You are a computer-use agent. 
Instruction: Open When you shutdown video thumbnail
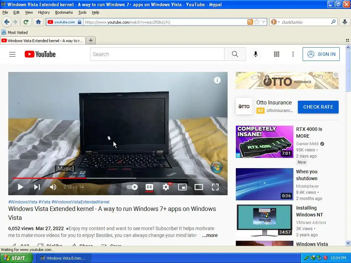(x=264, y=184)
